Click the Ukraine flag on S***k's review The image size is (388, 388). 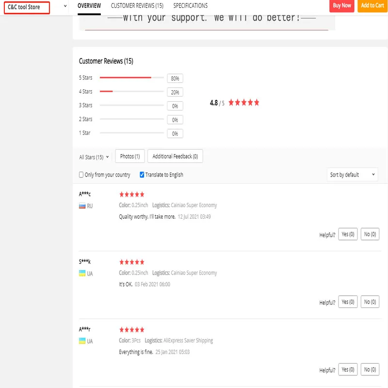82,274
